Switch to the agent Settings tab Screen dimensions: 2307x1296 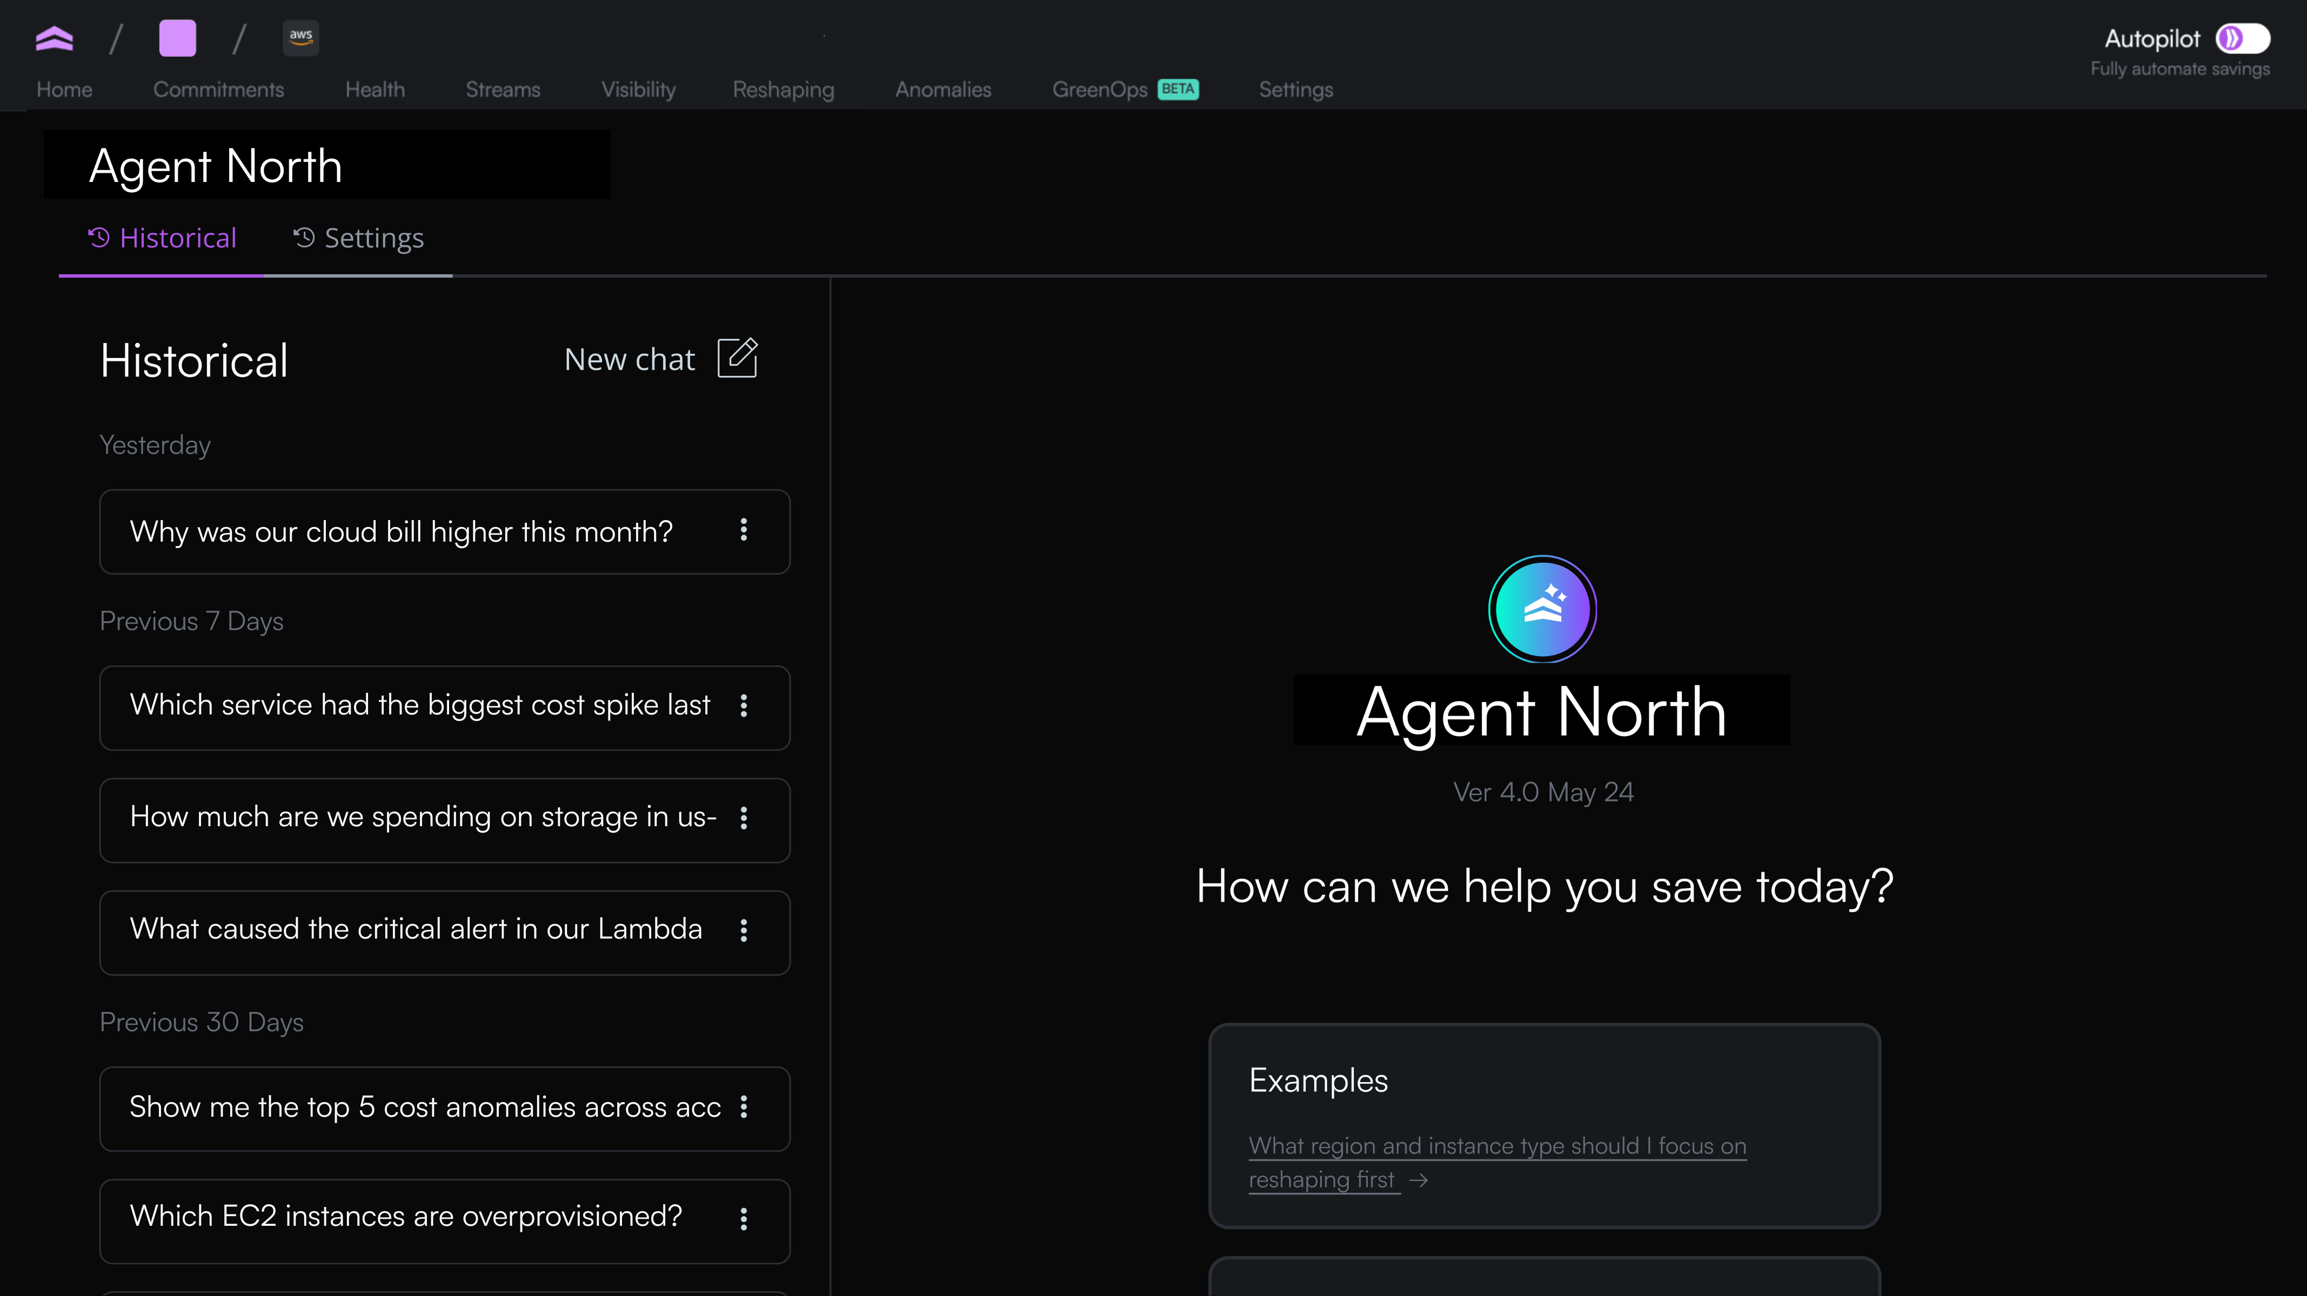click(x=359, y=238)
